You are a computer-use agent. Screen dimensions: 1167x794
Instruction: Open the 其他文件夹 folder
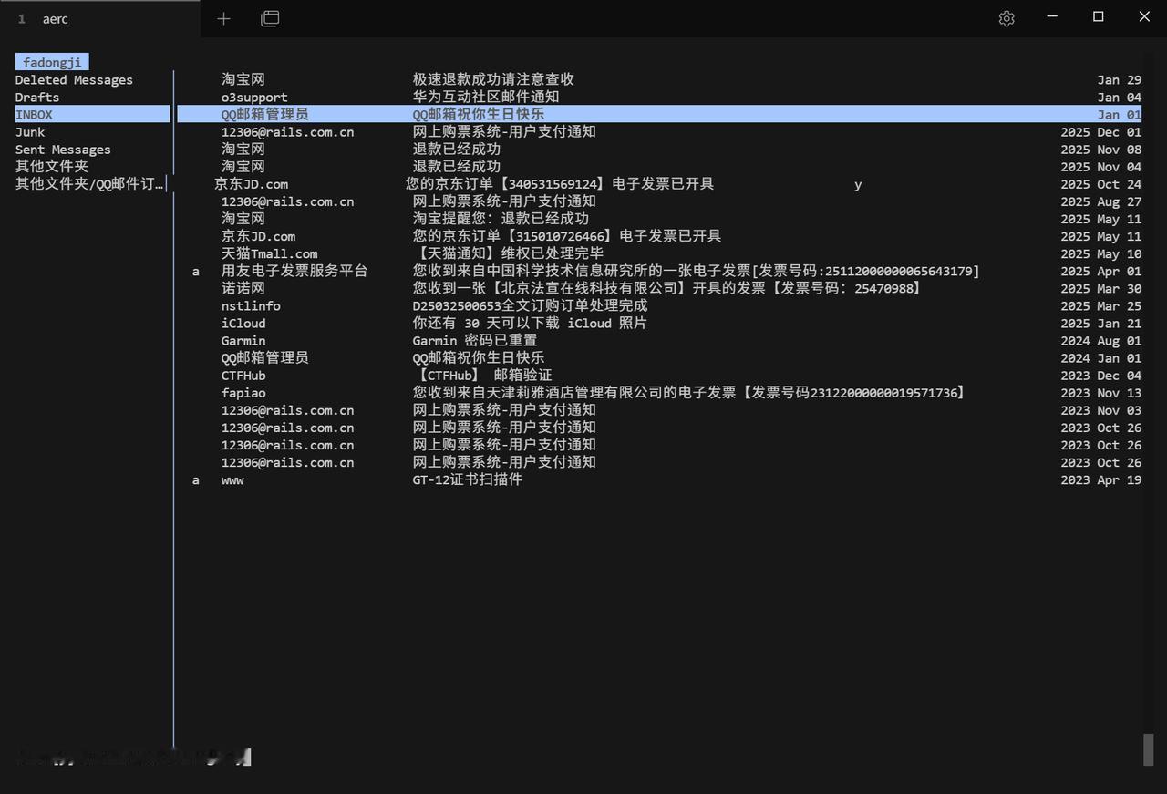click(x=49, y=166)
